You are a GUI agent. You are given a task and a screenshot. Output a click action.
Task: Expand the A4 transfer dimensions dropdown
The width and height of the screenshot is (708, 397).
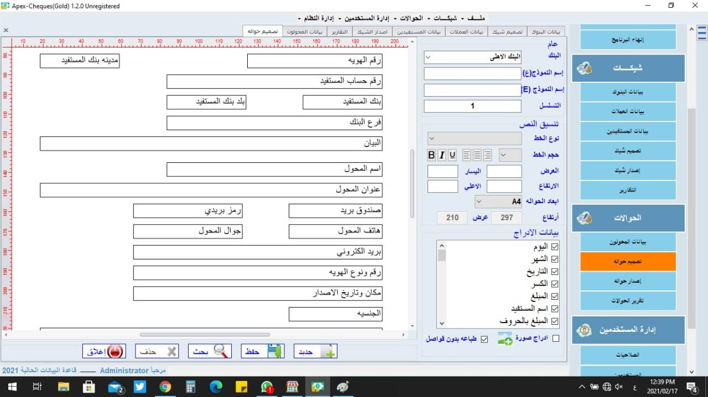498,202
